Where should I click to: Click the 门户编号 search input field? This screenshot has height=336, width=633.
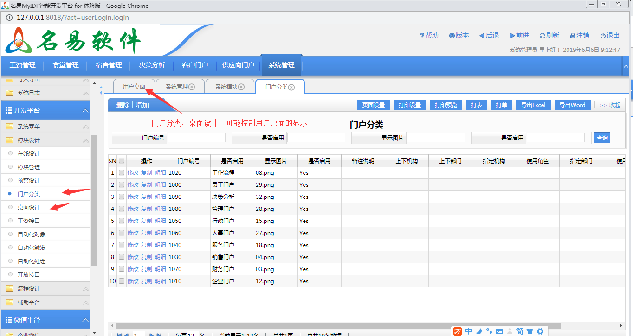pyautogui.click(x=196, y=138)
